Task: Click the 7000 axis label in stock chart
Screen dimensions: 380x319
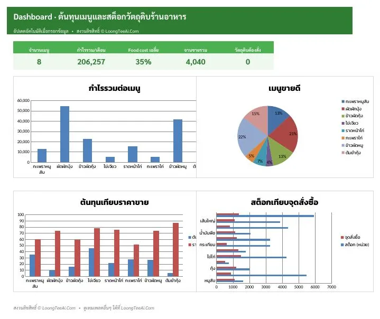Action: [x=331, y=287]
